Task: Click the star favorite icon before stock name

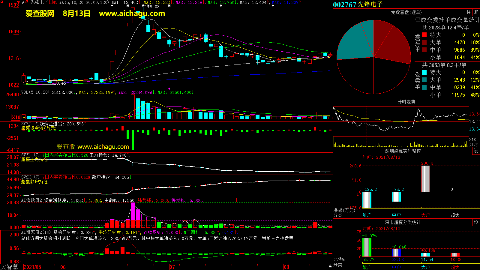Action: point(23,2)
